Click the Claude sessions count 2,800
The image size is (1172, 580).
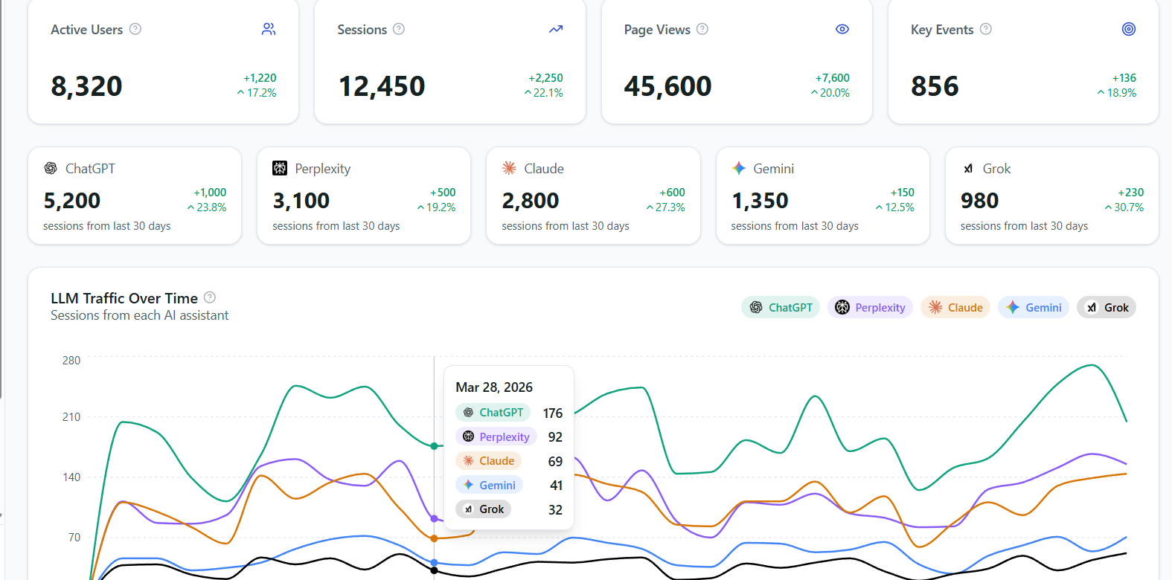coord(531,201)
